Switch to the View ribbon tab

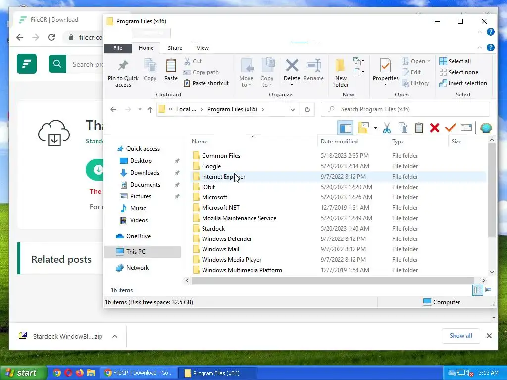203,48
